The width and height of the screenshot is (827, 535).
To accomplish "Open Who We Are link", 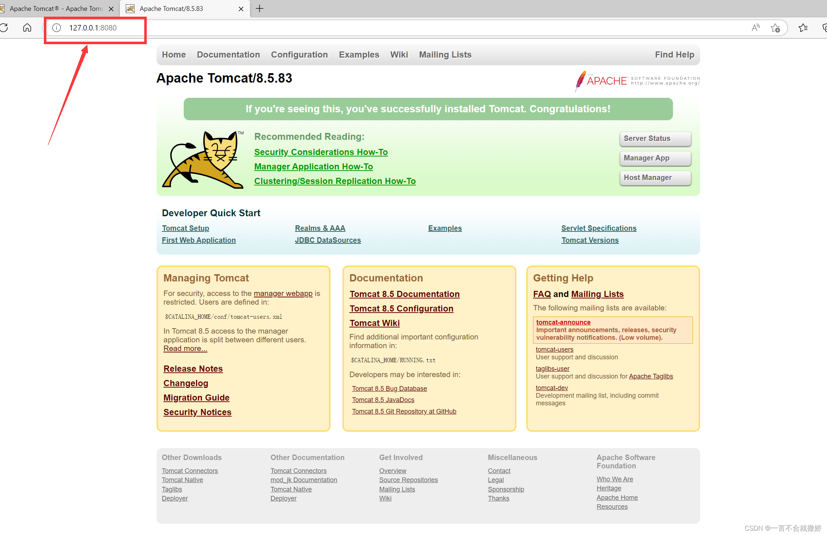I will coord(615,479).
